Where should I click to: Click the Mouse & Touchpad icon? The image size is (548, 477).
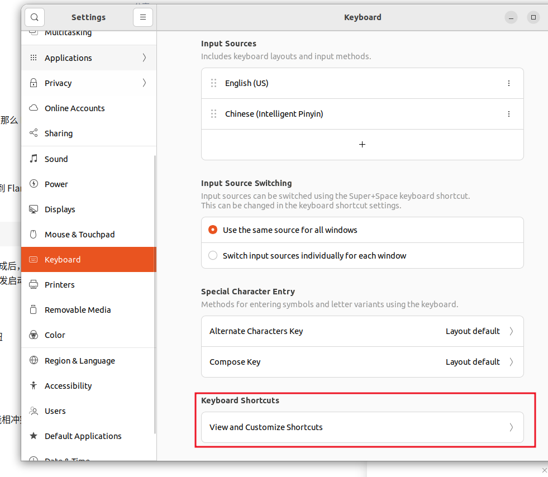click(34, 234)
